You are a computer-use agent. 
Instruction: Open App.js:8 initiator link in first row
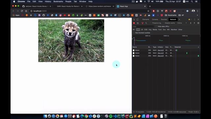[161, 50]
